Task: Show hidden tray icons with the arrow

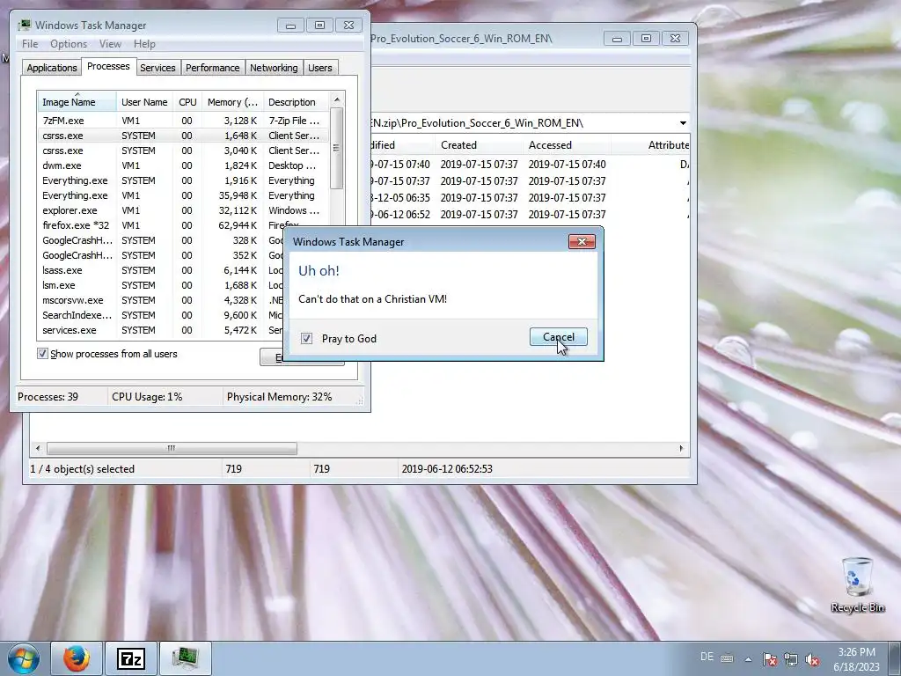Action: [748, 659]
